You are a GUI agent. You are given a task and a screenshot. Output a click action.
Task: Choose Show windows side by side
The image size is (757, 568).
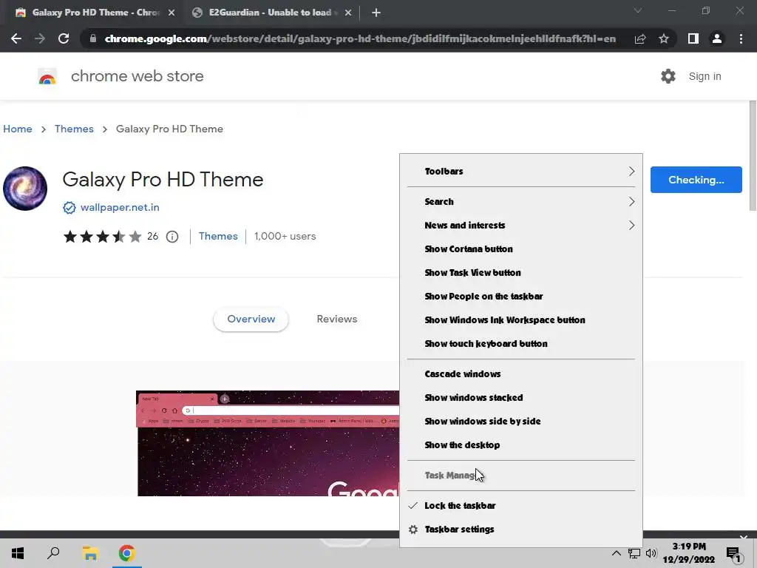(x=521, y=422)
